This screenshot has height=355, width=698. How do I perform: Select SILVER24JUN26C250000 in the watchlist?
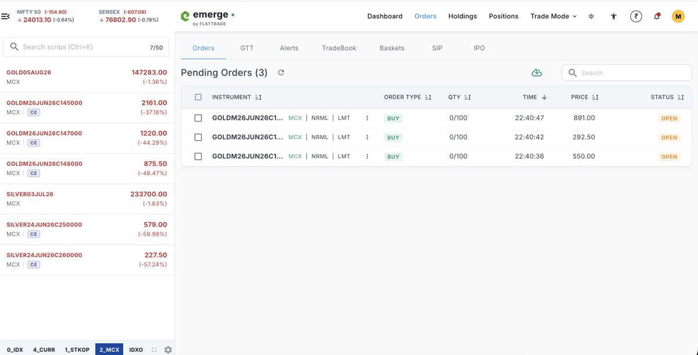(87, 229)
